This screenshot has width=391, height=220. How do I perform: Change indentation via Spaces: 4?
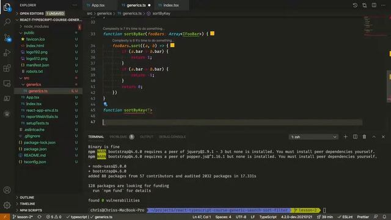tap(223, 217)
